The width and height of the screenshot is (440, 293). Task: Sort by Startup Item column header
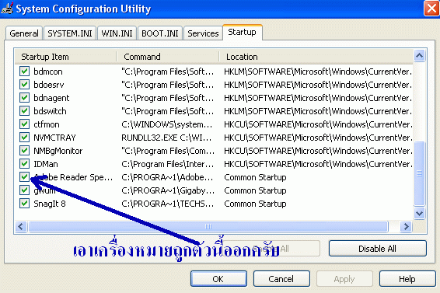(x=65, y=57)
